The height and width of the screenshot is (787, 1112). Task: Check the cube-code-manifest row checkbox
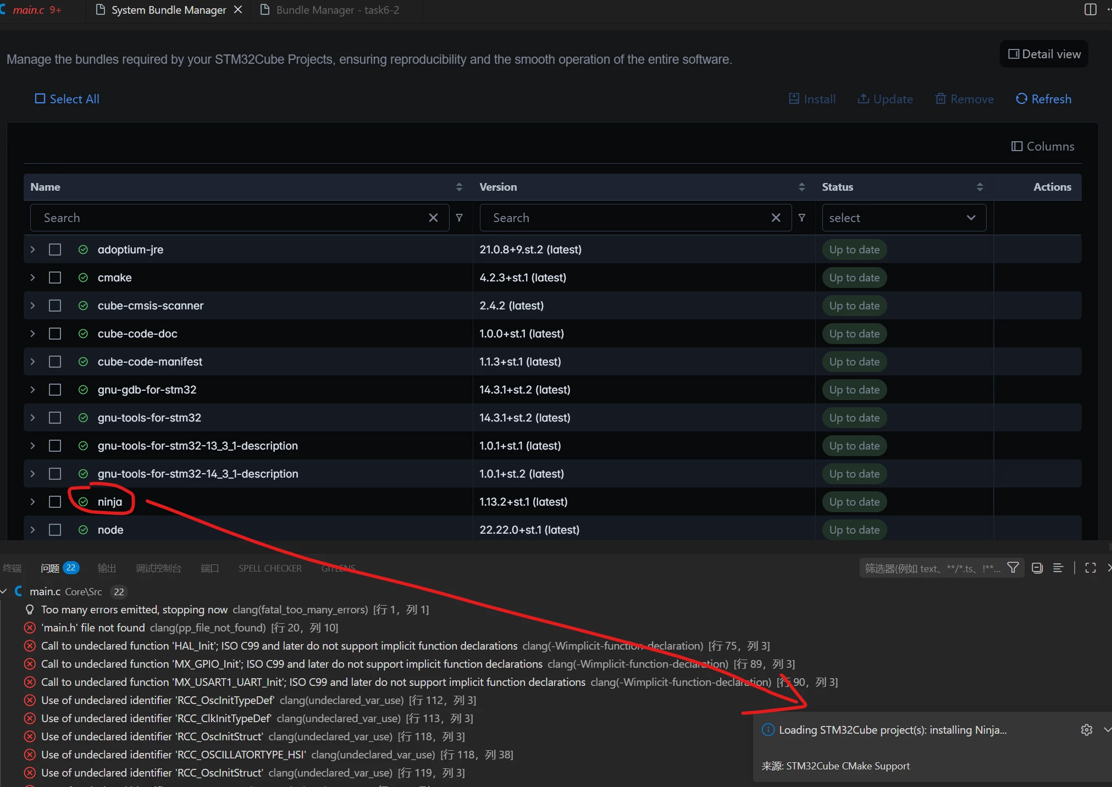pos(55,362)
